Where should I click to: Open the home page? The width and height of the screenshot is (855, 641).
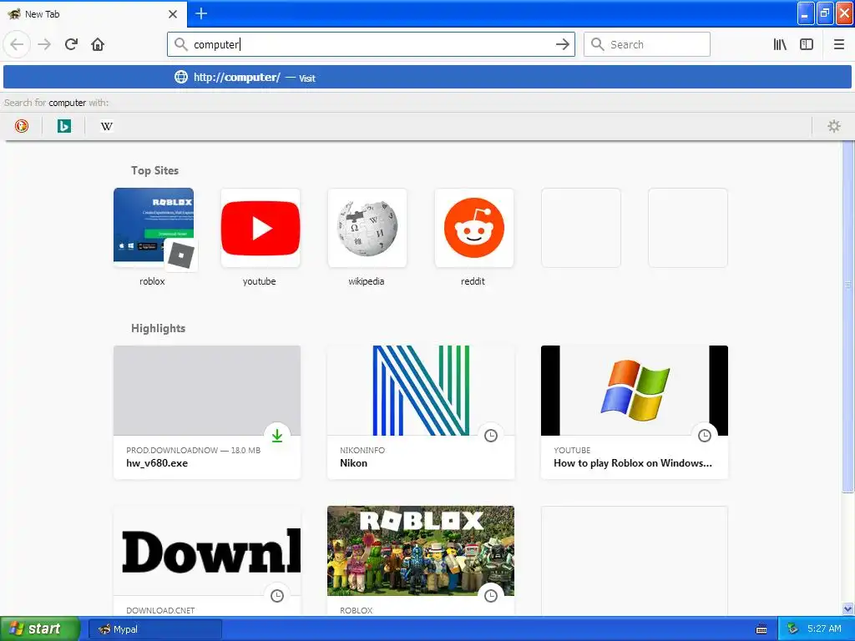click(98, 44)
